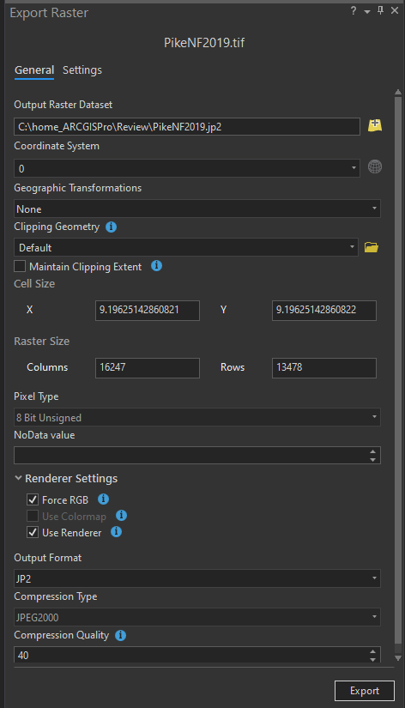Click the Export button
This screenshot has width=405, height=708.
click(x=365, y=690)
